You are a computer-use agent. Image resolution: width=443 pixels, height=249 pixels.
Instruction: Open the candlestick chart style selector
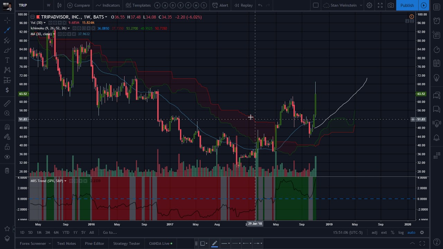click(x=60, y=5)
